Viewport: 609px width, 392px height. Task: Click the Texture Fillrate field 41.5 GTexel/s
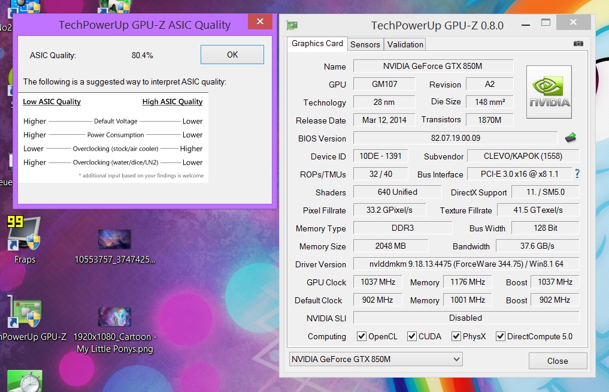538,210
